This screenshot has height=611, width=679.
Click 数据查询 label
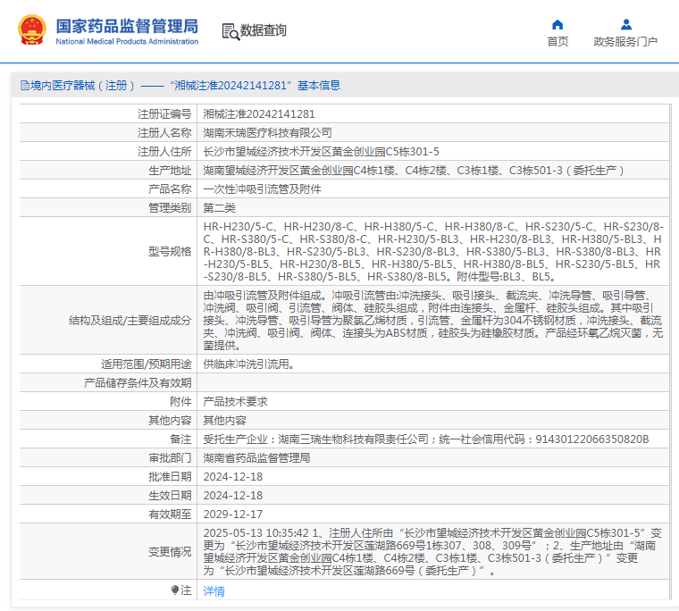click(264, 30)
